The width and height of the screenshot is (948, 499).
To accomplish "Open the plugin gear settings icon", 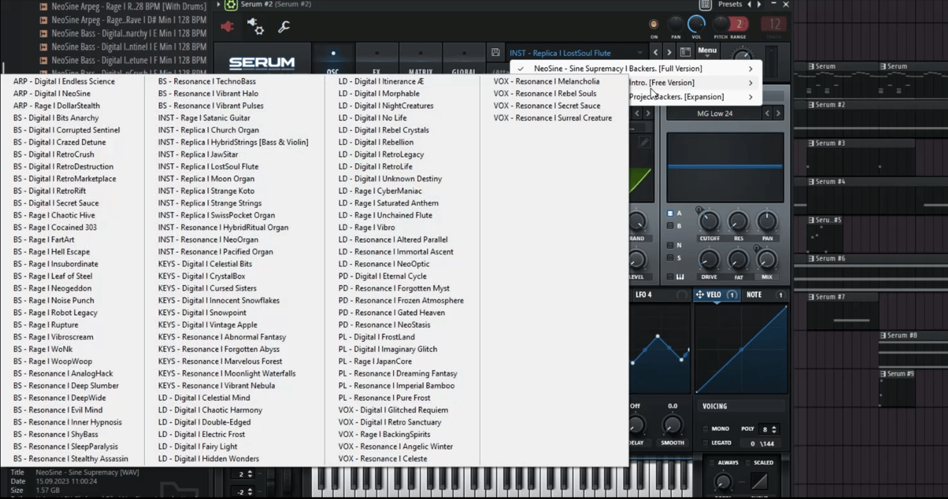I will (255, 27).
